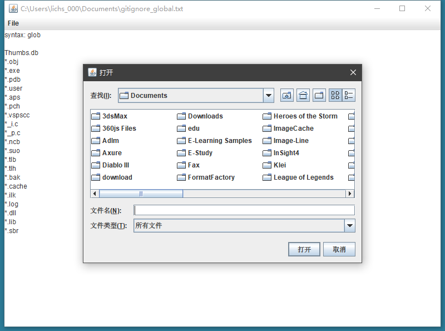Go up one folder level icon
This screenshot has height=331, width=445.
(x=287, y=95)
